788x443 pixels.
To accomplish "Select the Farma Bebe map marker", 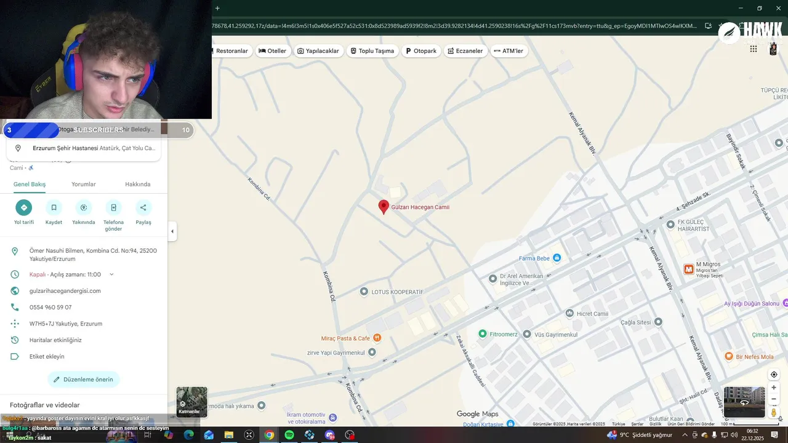I will 557,258.
